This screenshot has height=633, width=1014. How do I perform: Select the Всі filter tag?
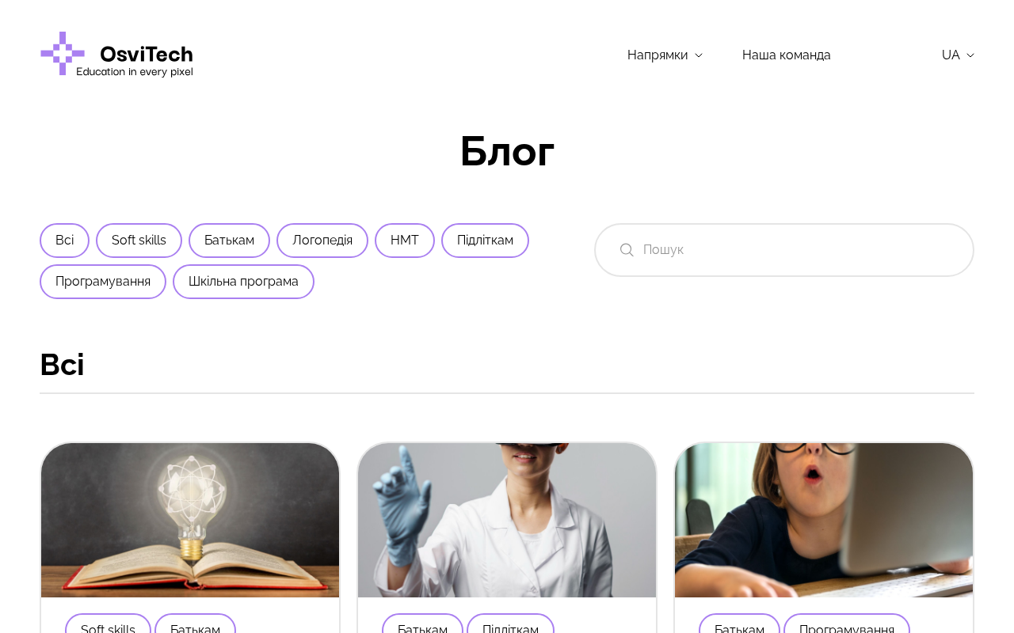pyautogui.click(x=64, y=241)
